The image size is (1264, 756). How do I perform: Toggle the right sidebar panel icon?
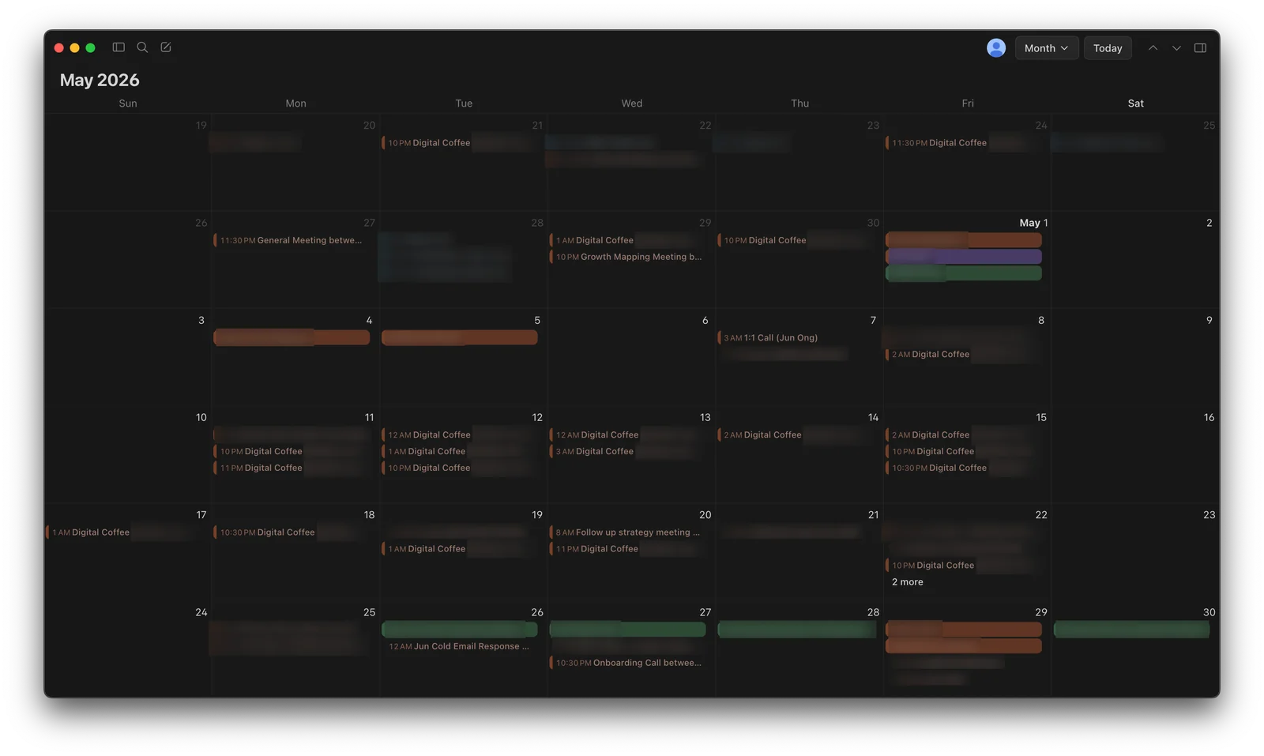pos(1200,48)
